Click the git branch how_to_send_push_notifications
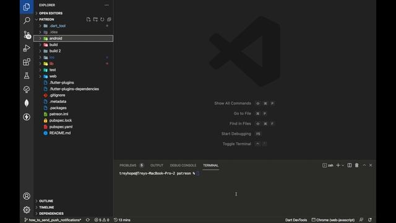The height and width of the screenshot is (223, 396). [53, 220]
